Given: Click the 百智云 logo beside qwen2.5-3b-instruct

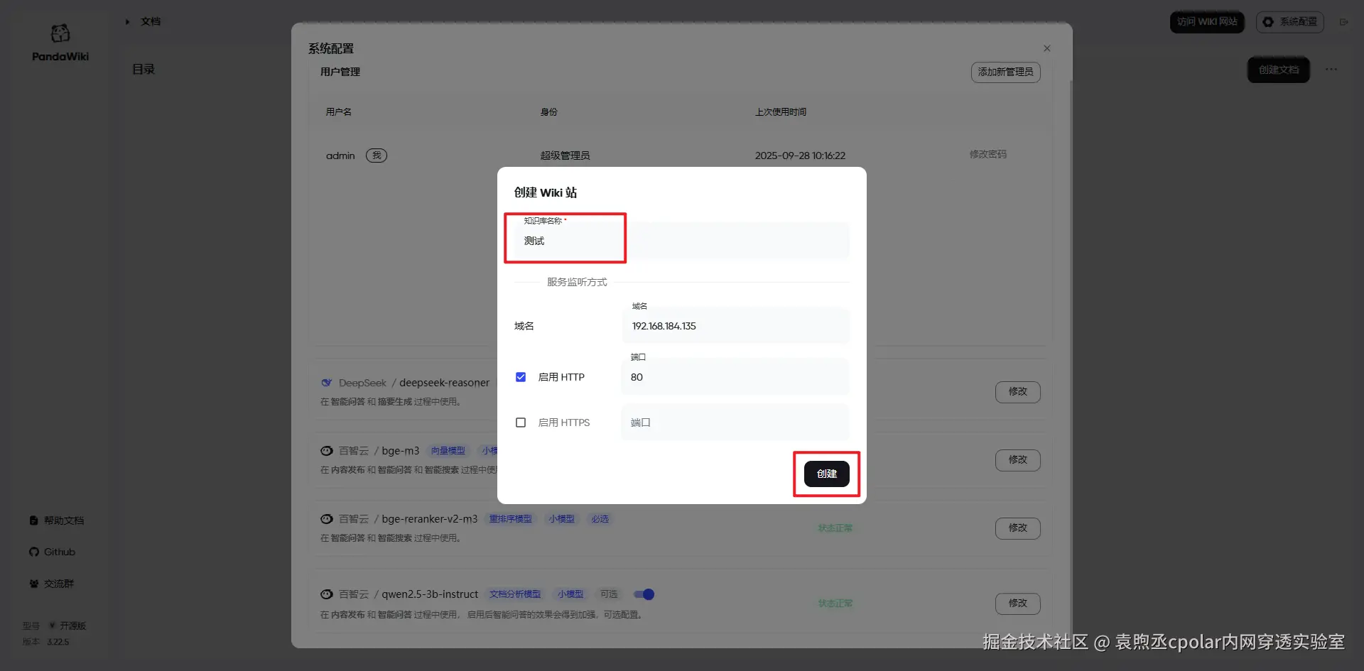Looking at the screenshot, I should pos(327,594).
